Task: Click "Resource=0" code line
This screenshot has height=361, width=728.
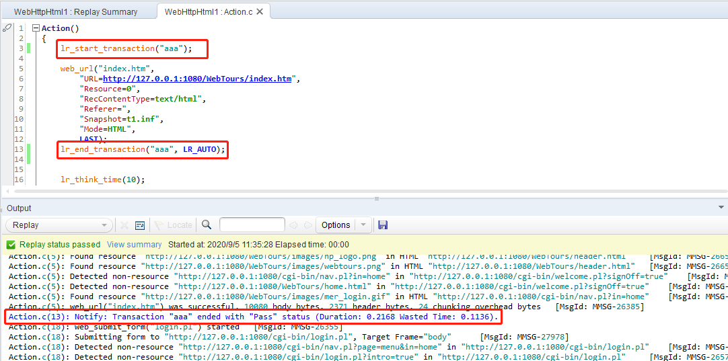Action: 110,89
